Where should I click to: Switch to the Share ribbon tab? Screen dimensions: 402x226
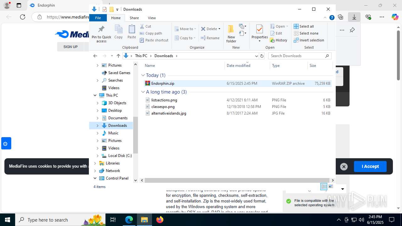[x=134, y=18]
